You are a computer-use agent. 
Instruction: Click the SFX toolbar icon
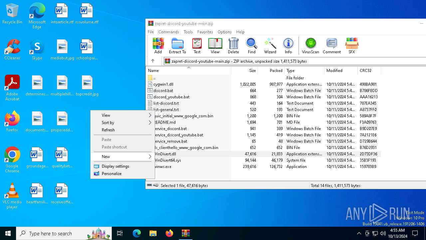pos(351,46)
